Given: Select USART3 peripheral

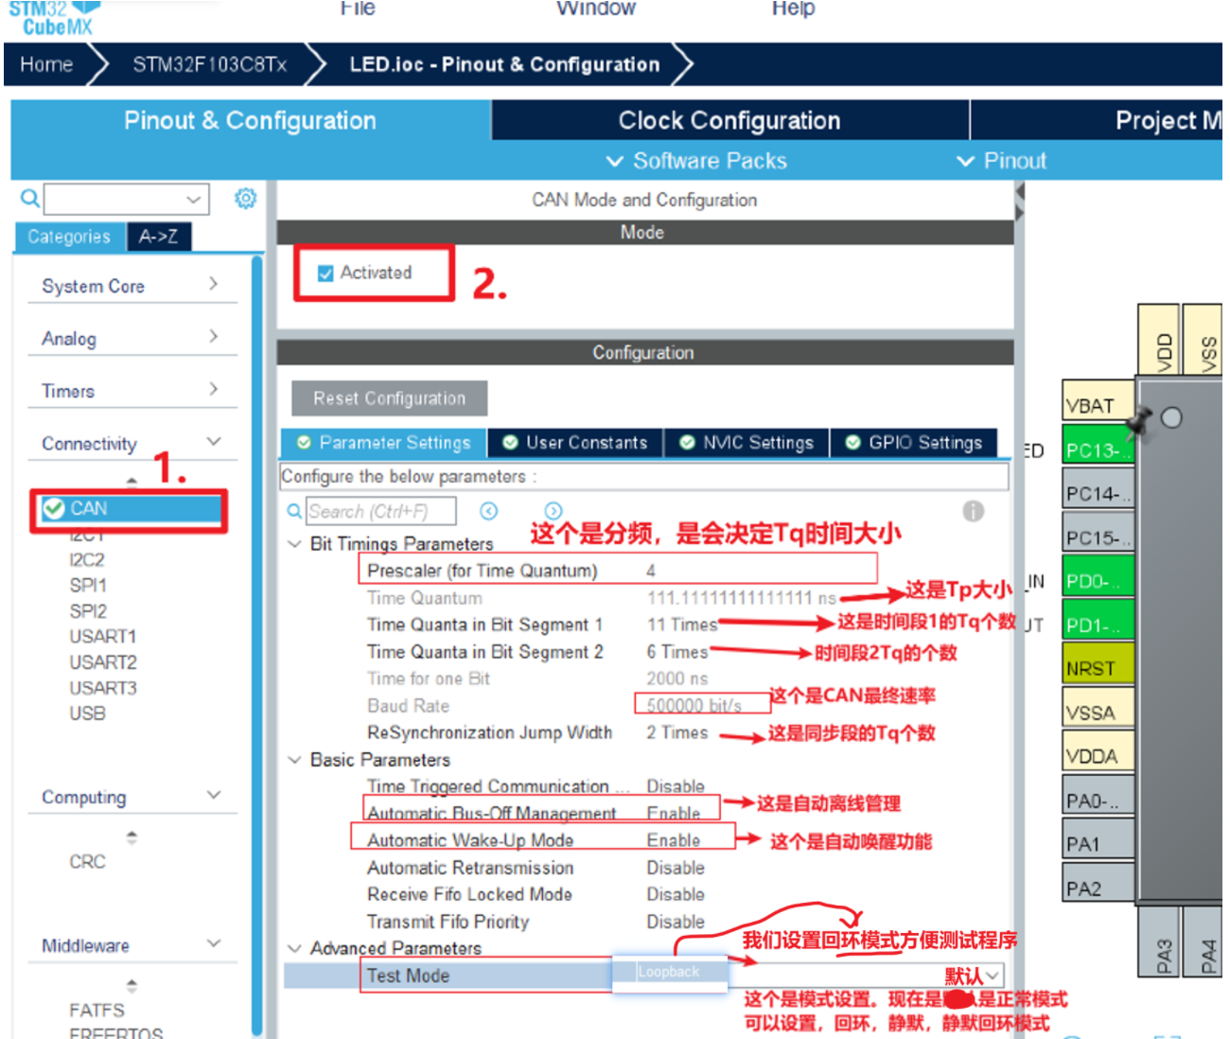Looking at the screenshot, I should pos(103,688).
